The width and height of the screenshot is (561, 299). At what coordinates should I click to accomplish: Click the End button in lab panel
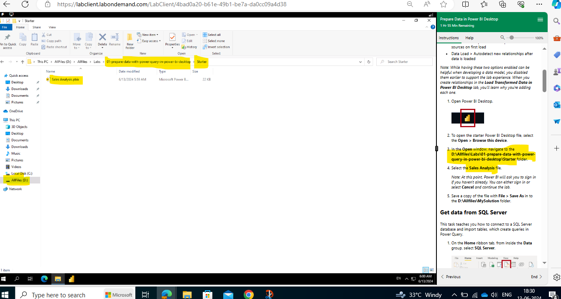tap(537, 276)
